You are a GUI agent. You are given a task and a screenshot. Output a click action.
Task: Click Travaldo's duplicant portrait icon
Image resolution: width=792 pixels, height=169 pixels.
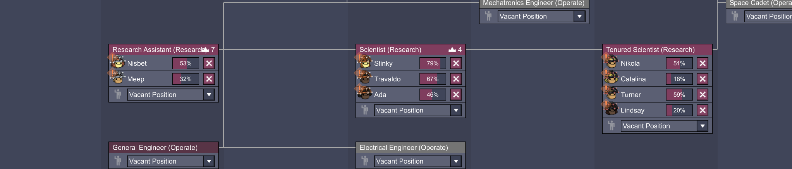point(365,79)
